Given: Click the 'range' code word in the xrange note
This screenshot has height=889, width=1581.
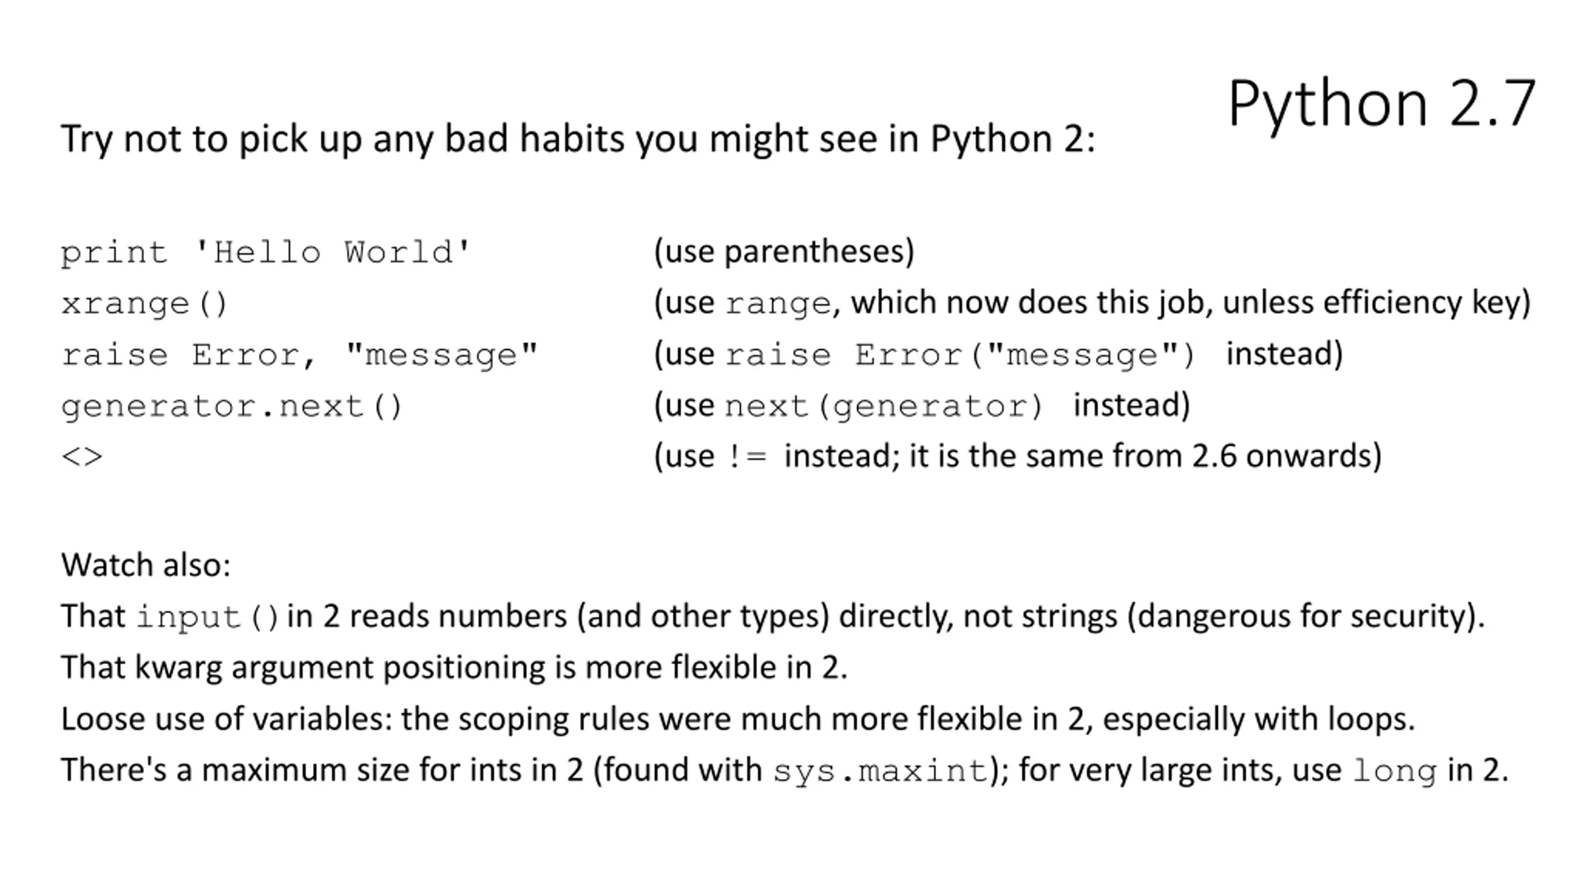Looking at the screenshot, I should point(778,304).
